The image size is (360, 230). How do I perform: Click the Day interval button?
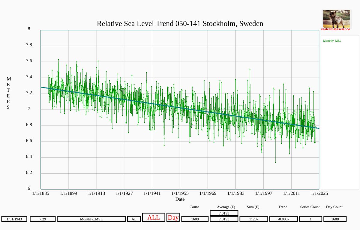173,217
